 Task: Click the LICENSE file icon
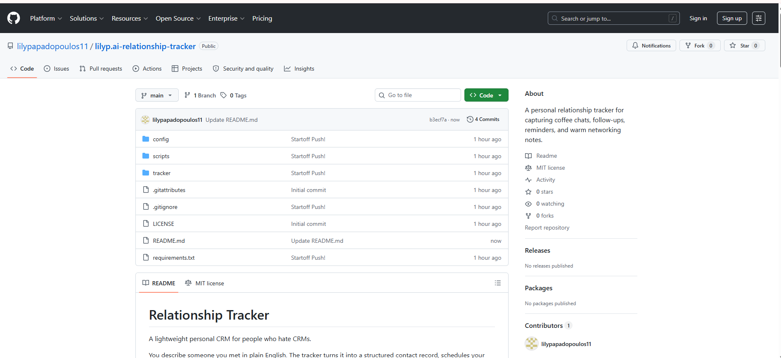point(146,223)
